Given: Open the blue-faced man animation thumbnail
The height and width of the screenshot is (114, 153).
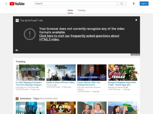Looking at the screenshot, I should pos(30,108).
